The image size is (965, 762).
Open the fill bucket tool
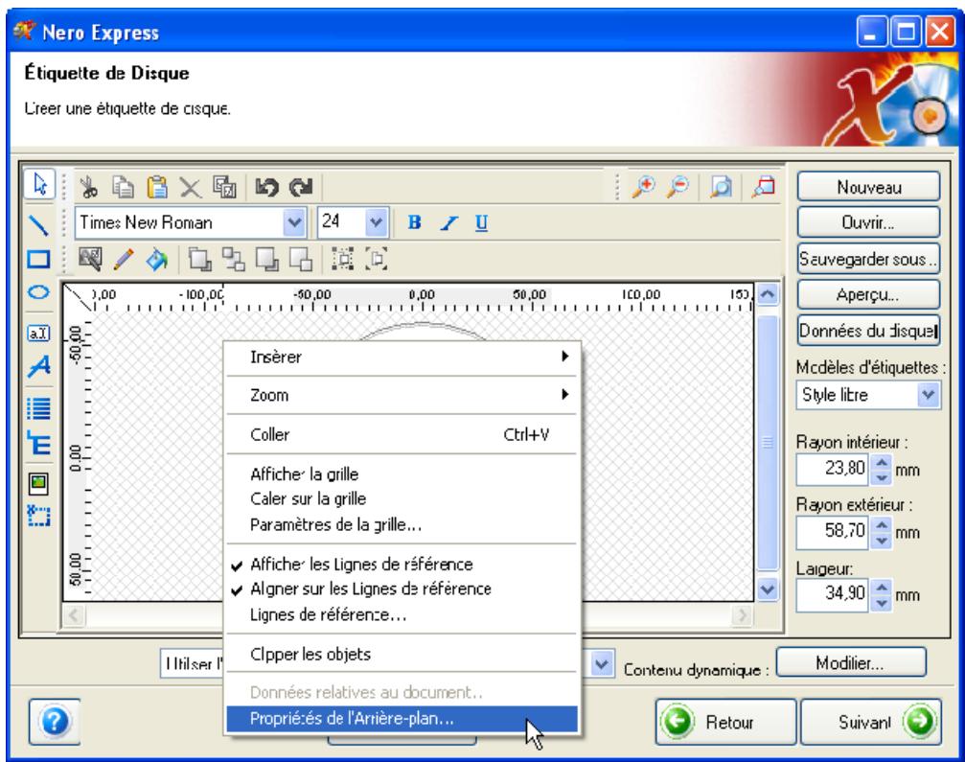pos(157,259)
